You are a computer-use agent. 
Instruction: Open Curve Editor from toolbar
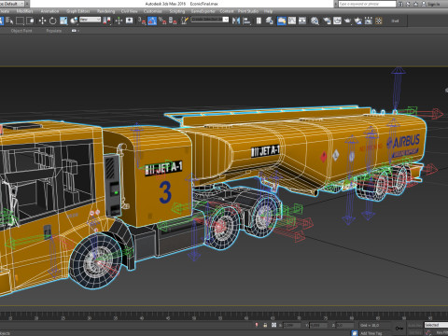click(292, 21)
